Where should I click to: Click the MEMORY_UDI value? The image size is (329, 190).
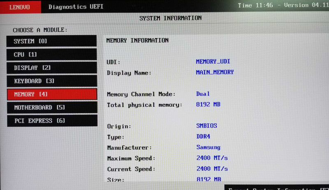click(213, 62)
